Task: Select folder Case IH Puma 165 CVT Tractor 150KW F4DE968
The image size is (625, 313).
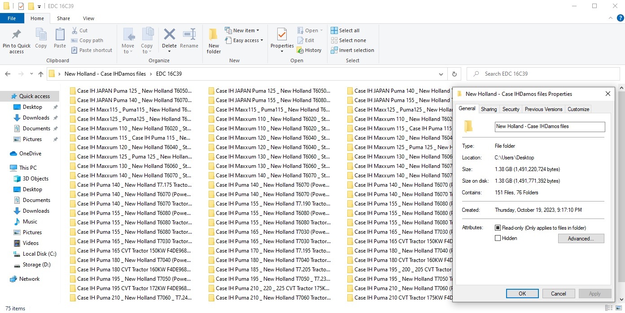Action: (x=131, y=251)
